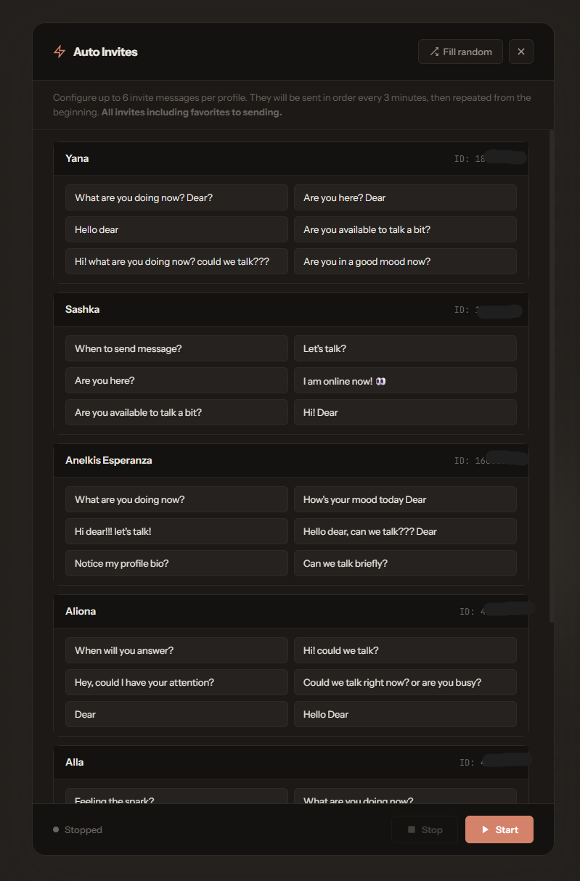Select Are you in a good mood now? field
Screen dimensions: 580x881
(x=405, y=261)
